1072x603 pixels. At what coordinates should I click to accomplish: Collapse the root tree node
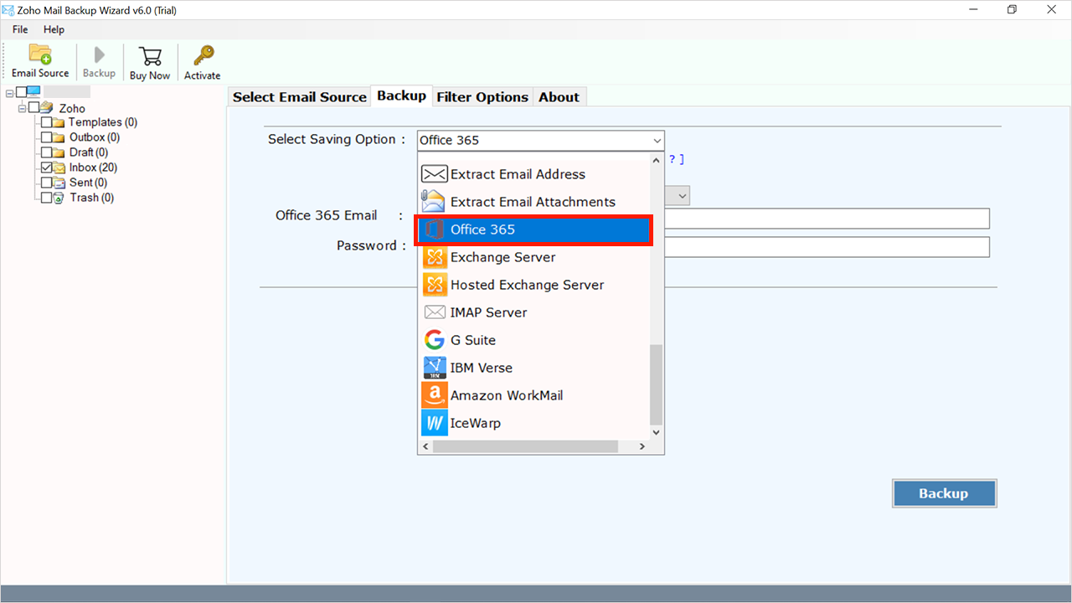pos(9,92)
